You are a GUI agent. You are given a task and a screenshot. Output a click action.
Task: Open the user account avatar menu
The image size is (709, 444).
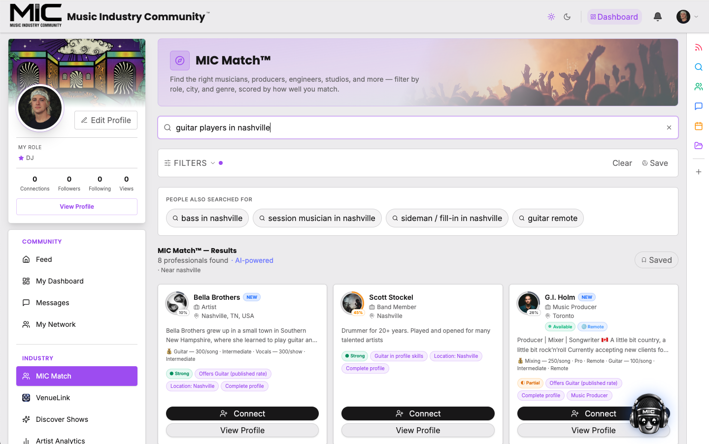tap(687, 17)
